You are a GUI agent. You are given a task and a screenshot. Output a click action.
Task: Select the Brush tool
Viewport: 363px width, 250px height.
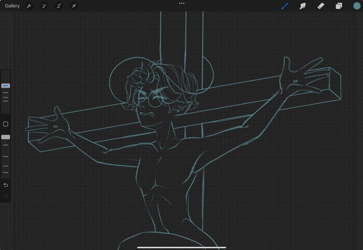pos(285,6)
